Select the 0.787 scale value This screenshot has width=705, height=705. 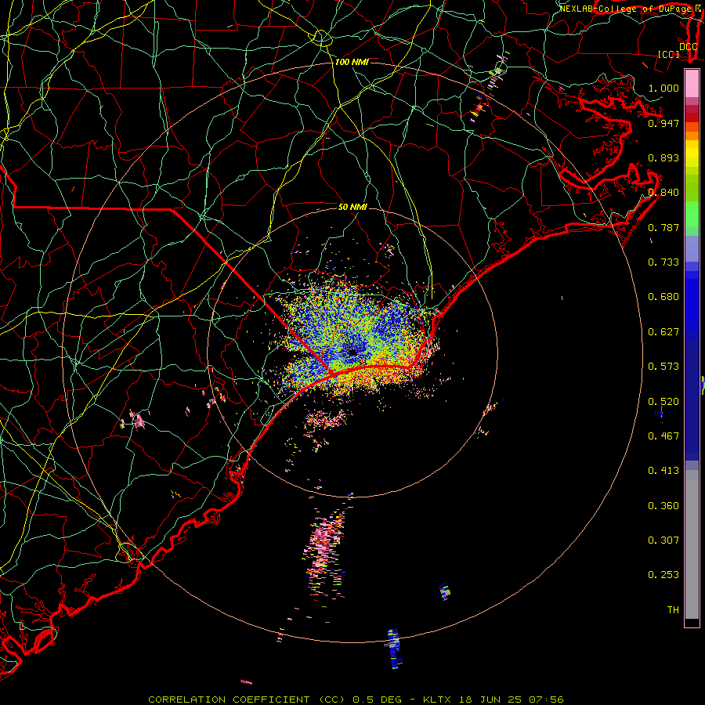click(x=663, y=227)
